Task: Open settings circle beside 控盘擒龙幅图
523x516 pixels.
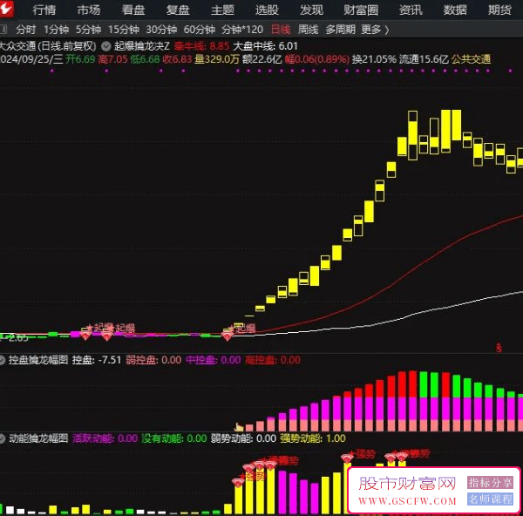Action: tap(3, 360)
